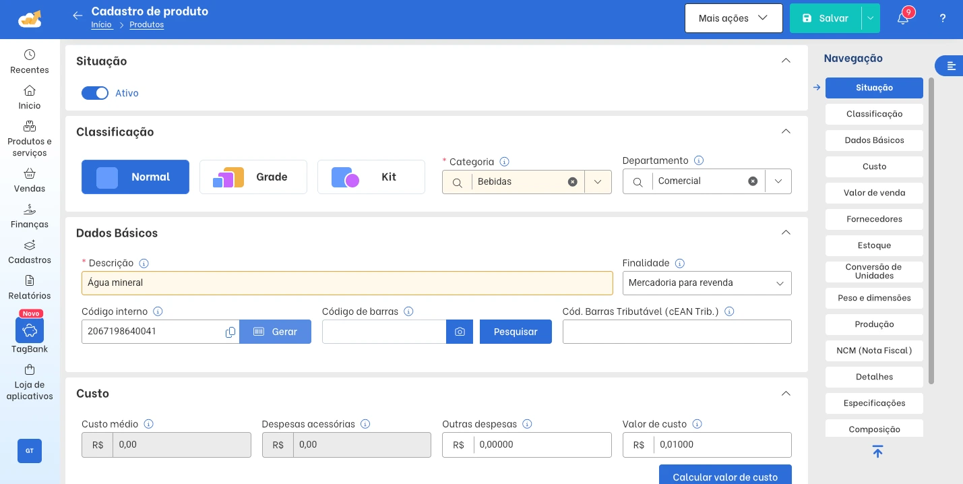Image resolution: width=963 pixels, height=484 pixels.
Task: Click the Pesquisar barcode button
Action: 516,332
